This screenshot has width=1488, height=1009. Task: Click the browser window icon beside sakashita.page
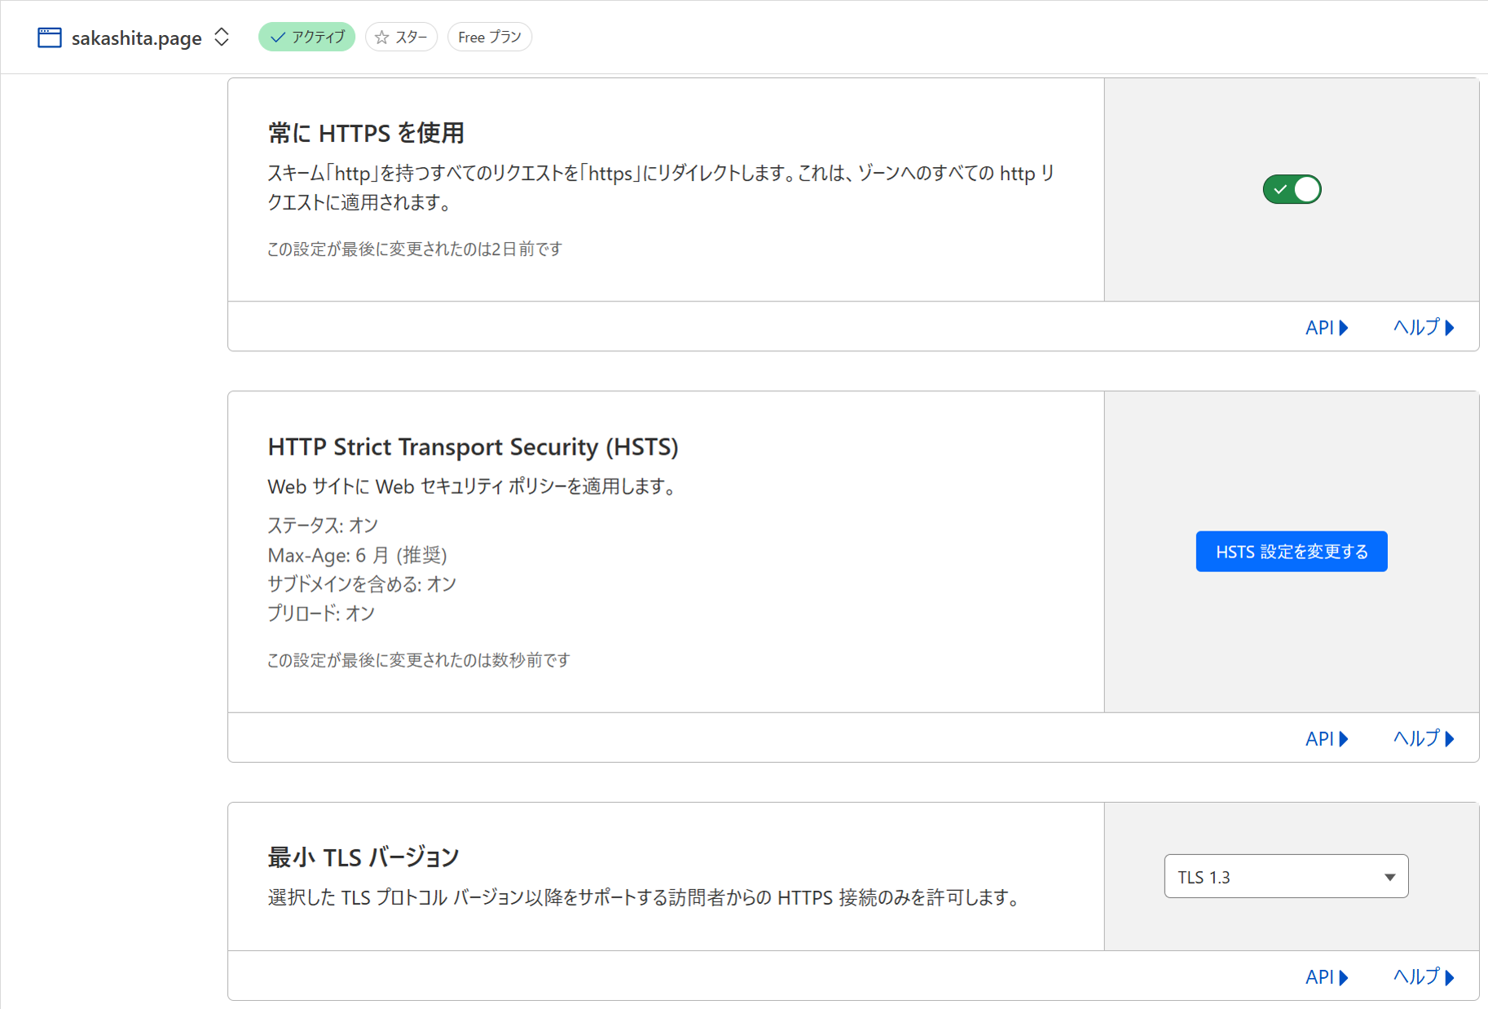pyautogui.click(x=50, y=37)
